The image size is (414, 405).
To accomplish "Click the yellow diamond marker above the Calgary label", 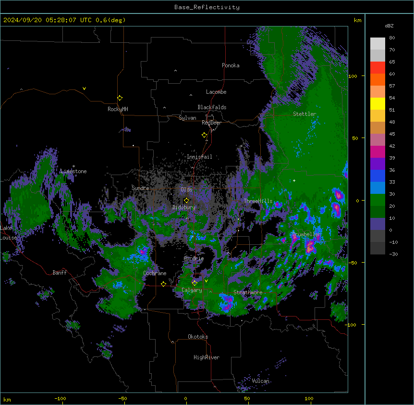I will point(195,283).
